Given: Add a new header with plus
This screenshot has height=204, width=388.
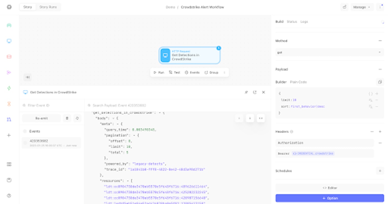Looking at the screenshot, I should point(380,132).
